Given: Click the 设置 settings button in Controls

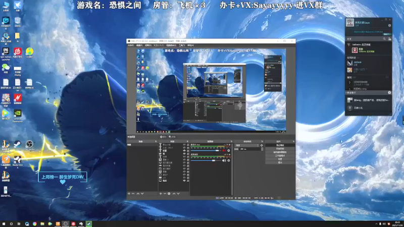Looking at the screenshot, I should click(x=280, y=159).
